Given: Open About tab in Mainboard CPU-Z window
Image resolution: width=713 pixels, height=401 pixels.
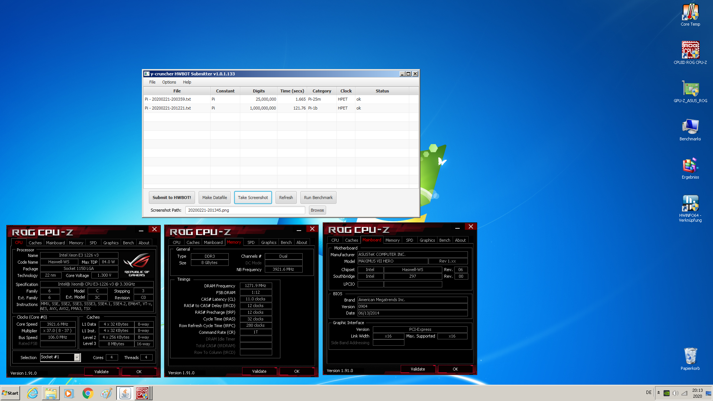Looking at the screenshot, I should click(x=460, y=240).
